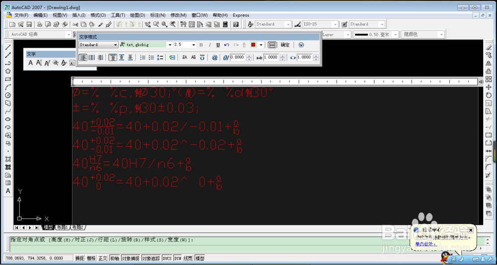
Task: Select the Ellipse draw tool
Action: coord(8,119)
